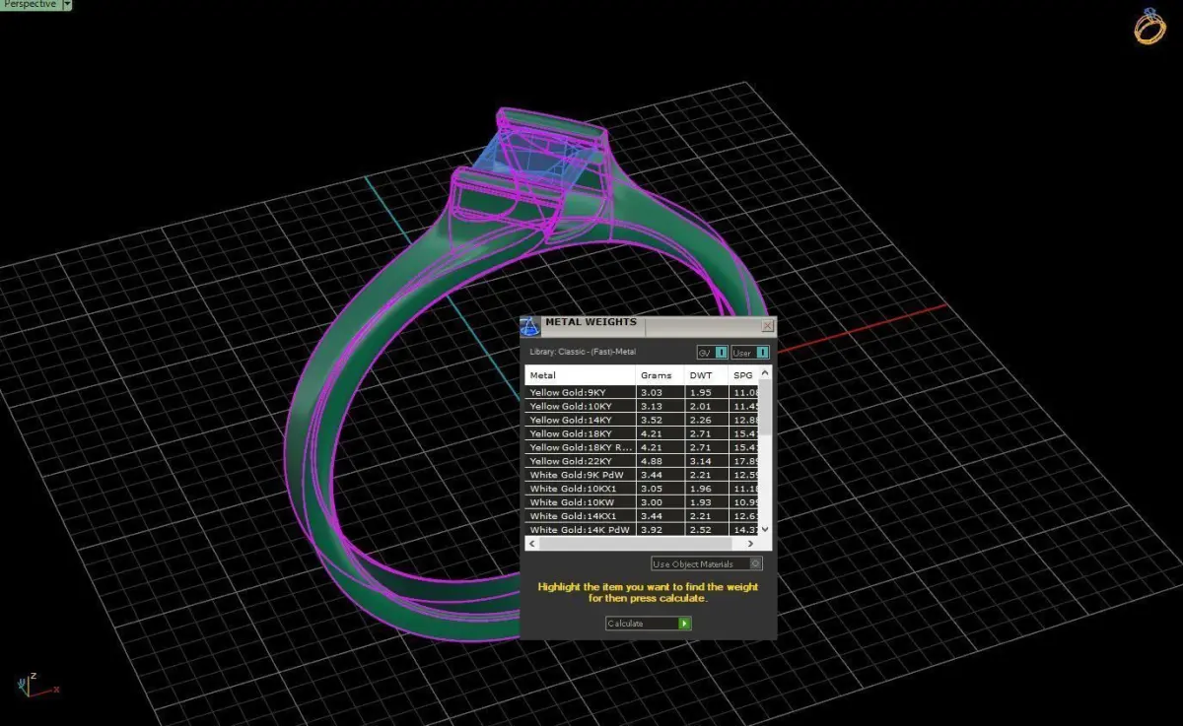Image resolution: width=1183 pixels, height=726 pixels.
Task: Click the horizontal scroll right arrow
Action: [x=752, y=544]
